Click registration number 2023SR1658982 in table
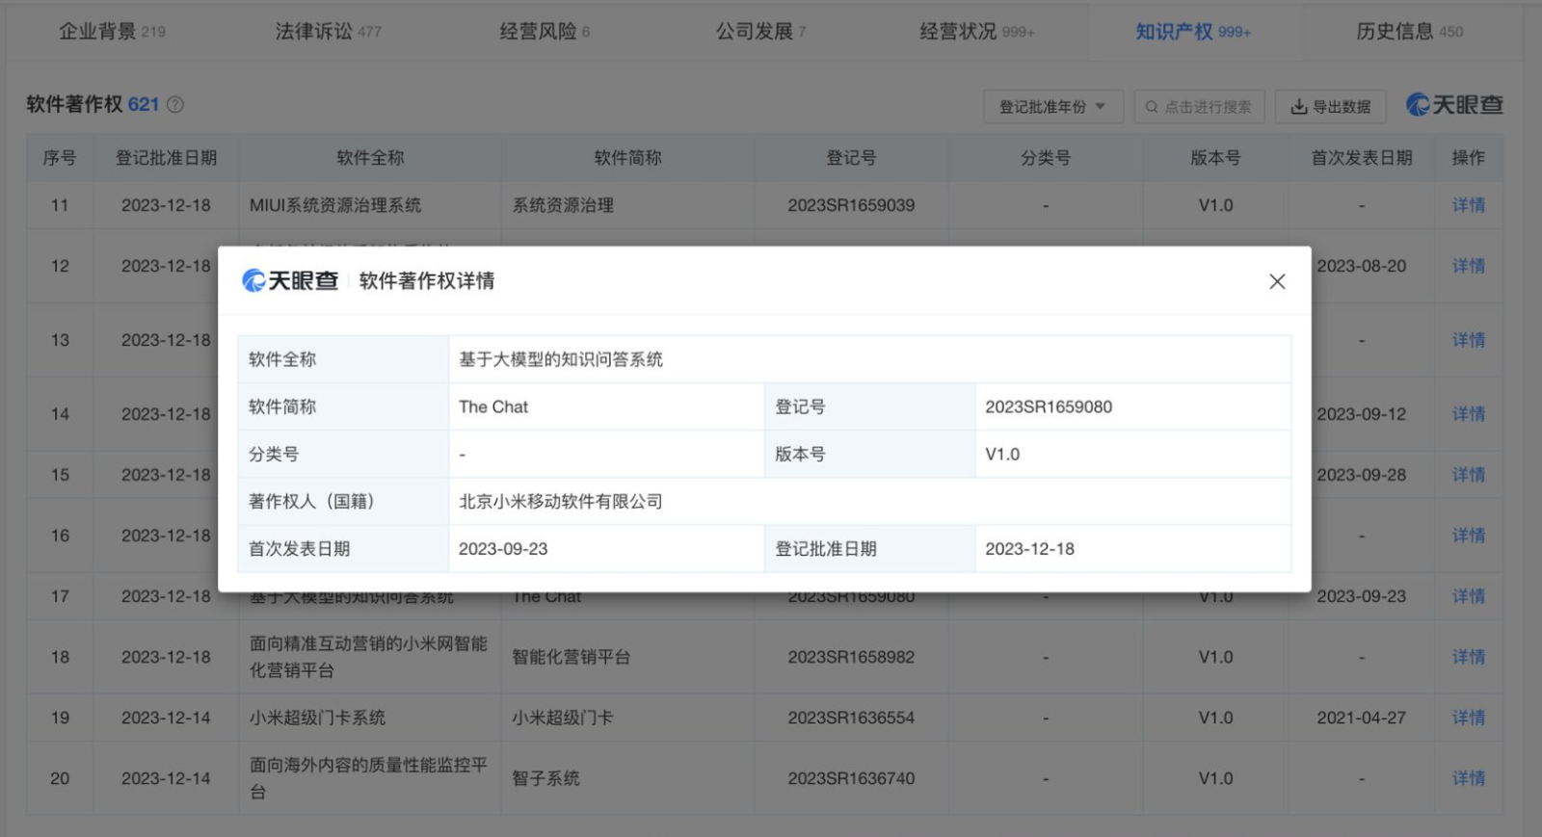The image size is (1542, 837). coord(851,657)
